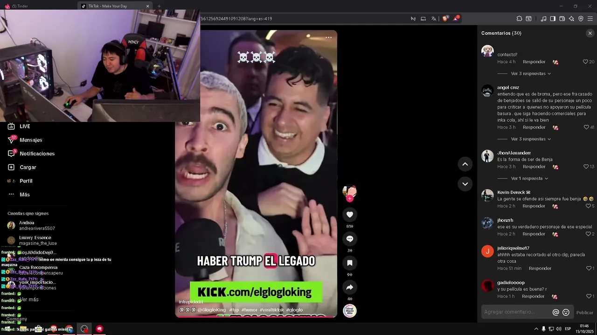The height and width of the screenshot is (335, 597).
Task: Go to next video with down arrow
Action: pos(465,184)
